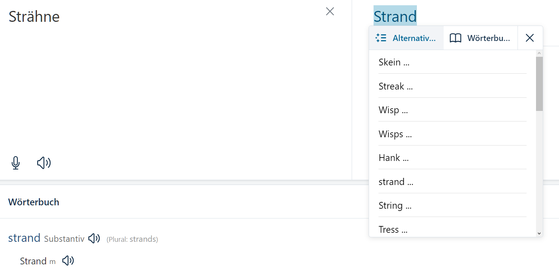Viewport: 559px width, 270px height.
Task: Close the alternatives popup
Action: 530,38
